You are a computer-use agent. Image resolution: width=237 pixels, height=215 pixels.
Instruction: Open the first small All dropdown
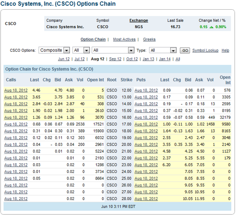pos(81,50)
